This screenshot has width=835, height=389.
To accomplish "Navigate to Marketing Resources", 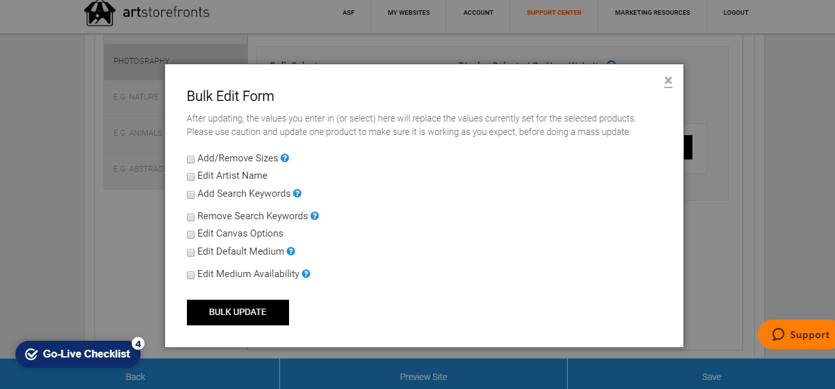I will [651, 12].
